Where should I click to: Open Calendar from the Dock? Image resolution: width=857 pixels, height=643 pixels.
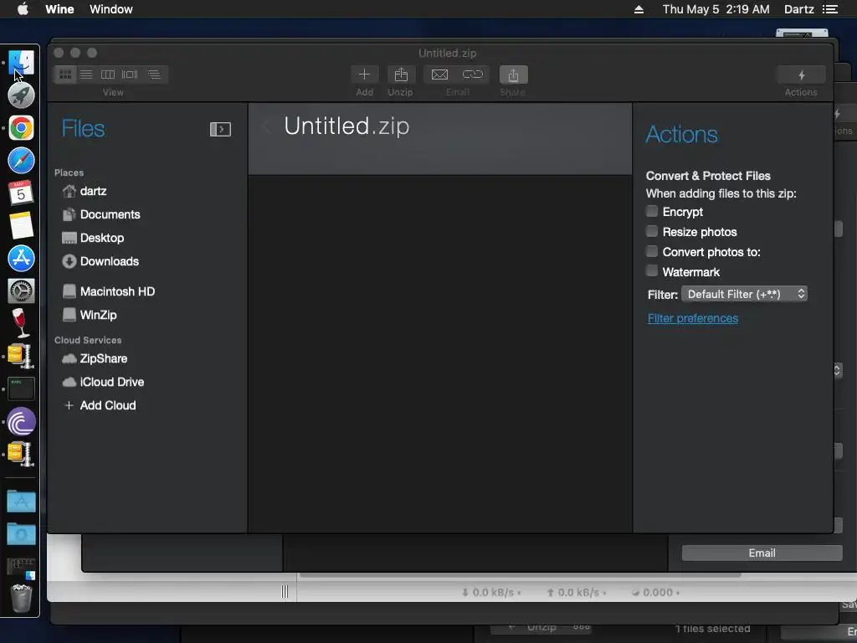(21, 193)
